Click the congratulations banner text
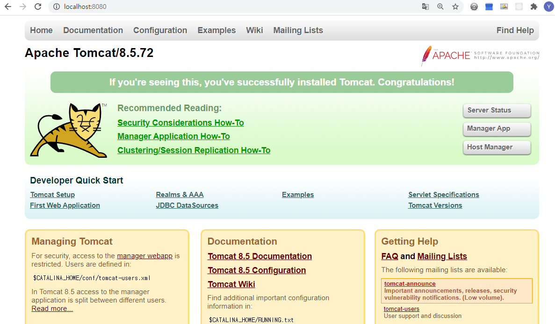The image size is (555, 324). (282, 82)
